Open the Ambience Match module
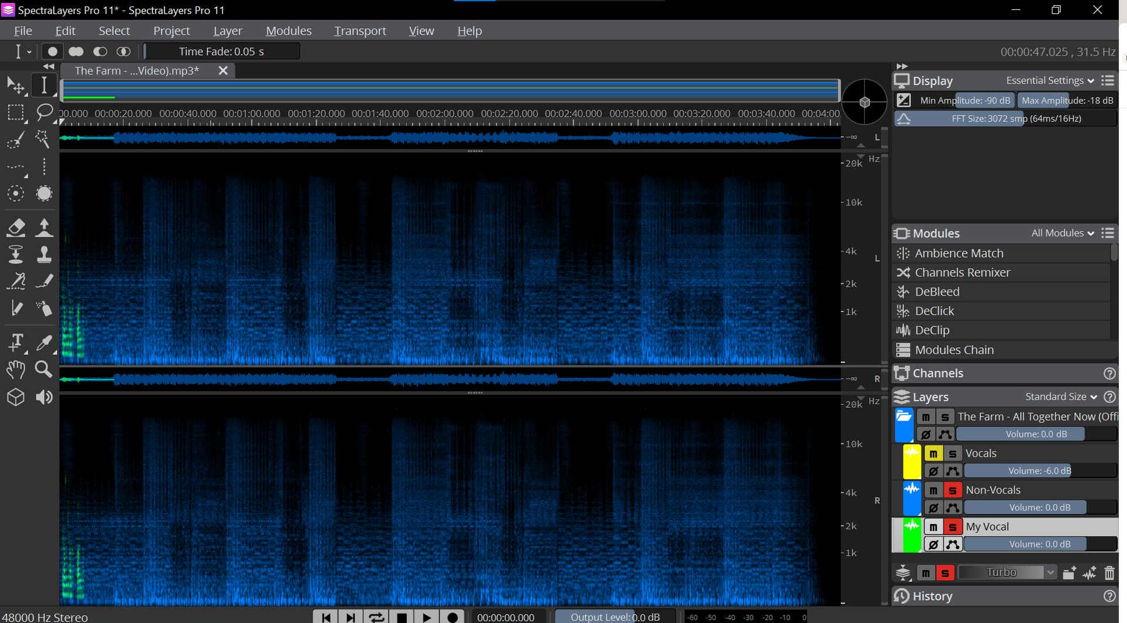 [1001, 253]
